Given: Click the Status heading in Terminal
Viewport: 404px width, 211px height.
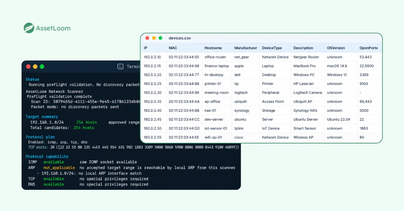Looking at the screenshot, I should point(32,79).
